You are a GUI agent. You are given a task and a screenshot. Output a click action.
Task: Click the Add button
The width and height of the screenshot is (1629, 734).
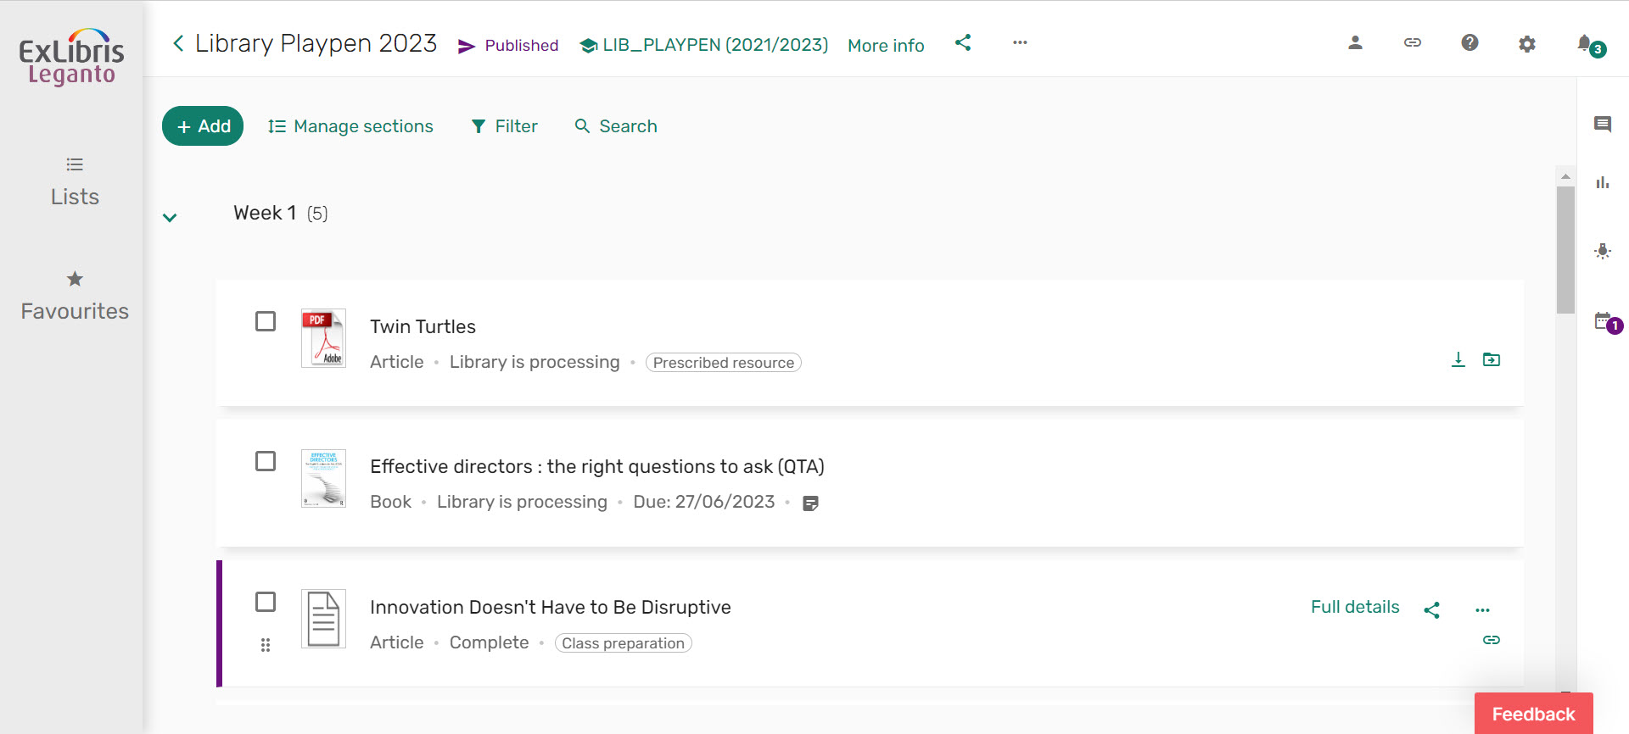203,126
